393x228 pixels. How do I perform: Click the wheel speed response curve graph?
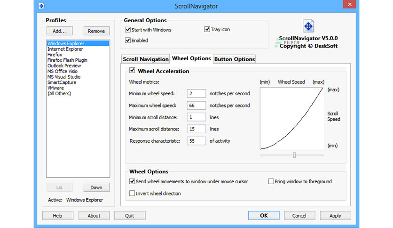(292, 118)
